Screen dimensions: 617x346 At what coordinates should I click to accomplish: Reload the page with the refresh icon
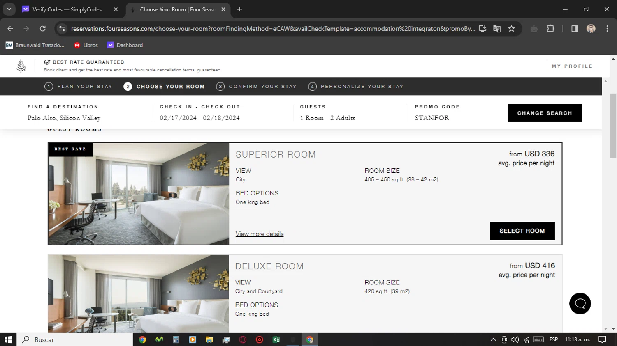42,29
